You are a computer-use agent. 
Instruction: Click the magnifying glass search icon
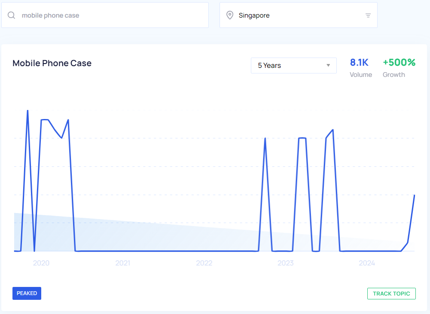(x=12, y=15)
